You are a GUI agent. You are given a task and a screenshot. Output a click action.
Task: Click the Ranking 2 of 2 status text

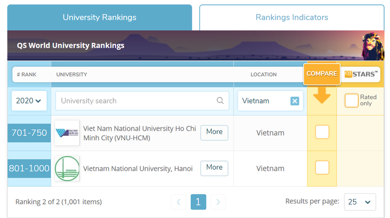tap(58, 202)
